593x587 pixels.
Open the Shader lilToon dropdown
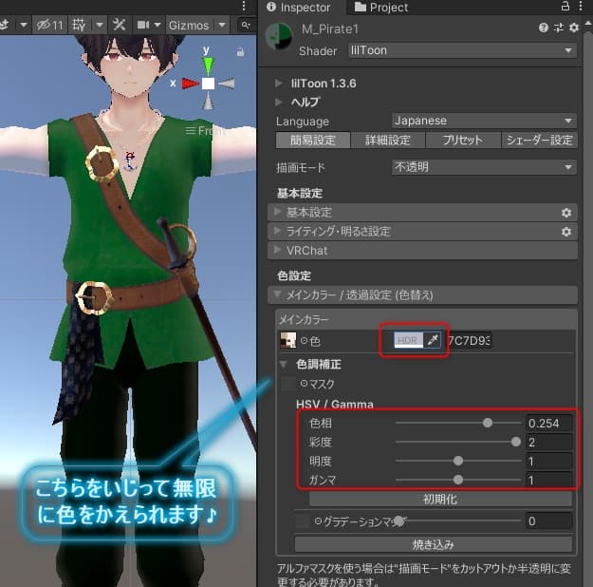(x=462, y=50)
